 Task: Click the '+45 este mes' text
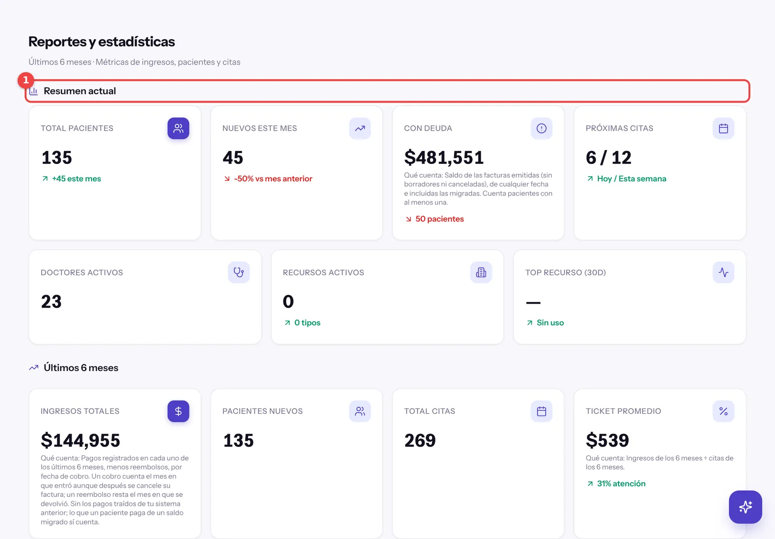(77, 179)
